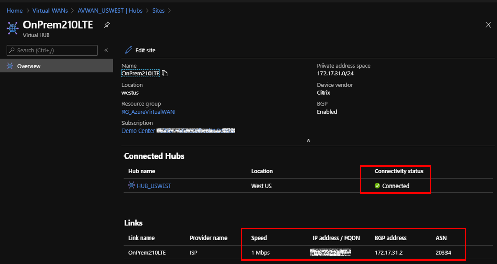Image resolution: width=497 pixels, height=264 pixels.
Task: Close the OnPrem210LTE blade
Action: (x=488, y=25)
